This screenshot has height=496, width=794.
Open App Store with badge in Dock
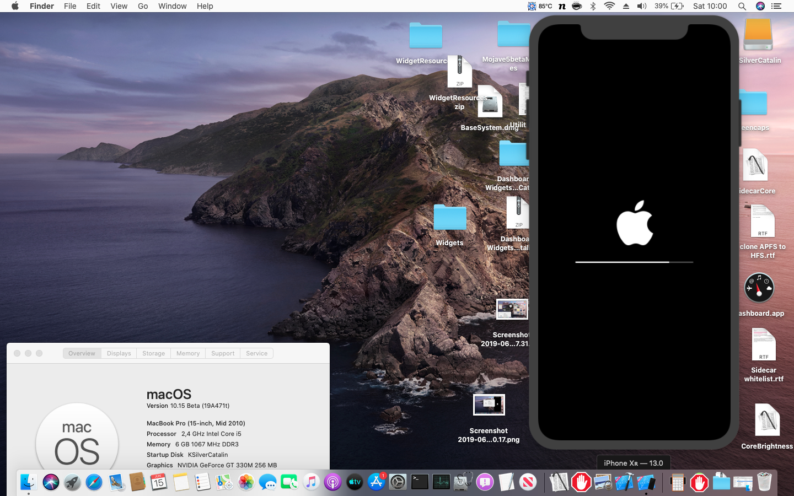[376, 482]
